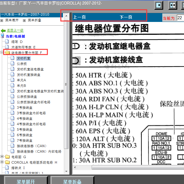Click the tree panel scroll up arrow

(66, 16)
